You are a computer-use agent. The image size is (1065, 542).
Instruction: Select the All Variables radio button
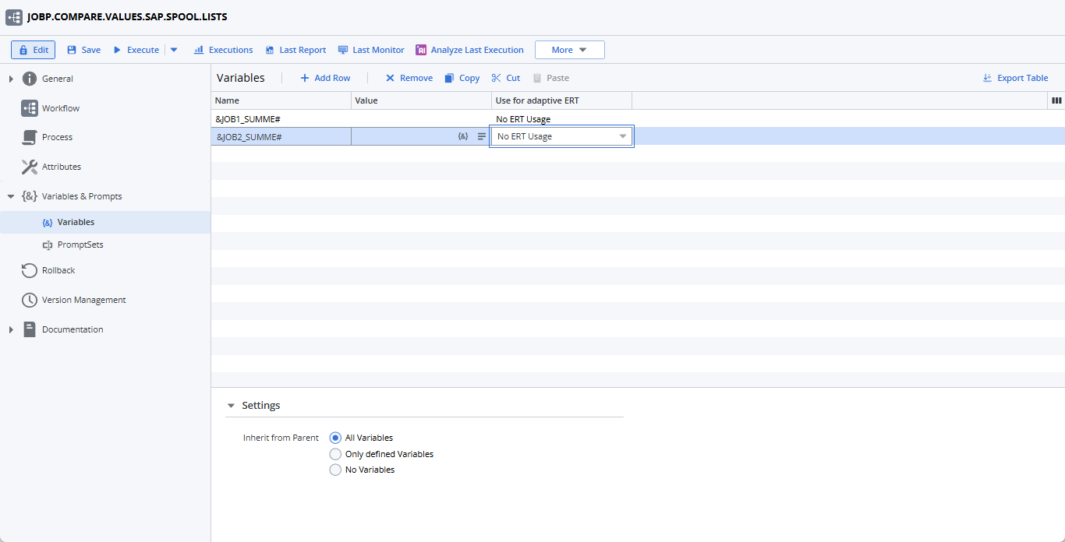[335, 437]
